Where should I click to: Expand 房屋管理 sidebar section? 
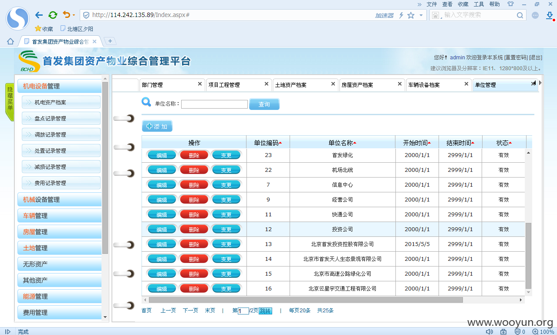click(x=59, y=232)
